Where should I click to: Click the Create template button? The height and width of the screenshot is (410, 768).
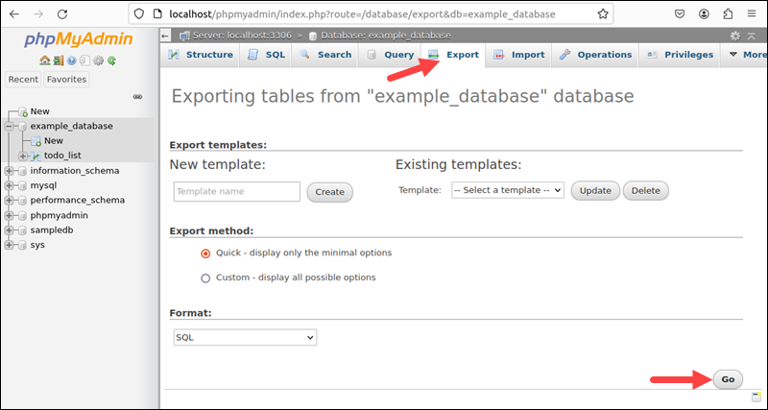(329, 192)
